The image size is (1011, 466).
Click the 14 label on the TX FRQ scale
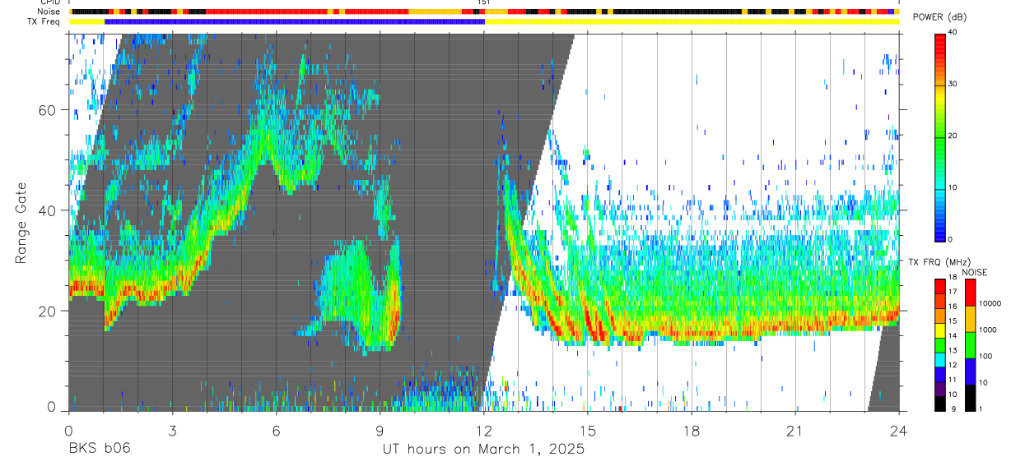(x=953, y=337)
